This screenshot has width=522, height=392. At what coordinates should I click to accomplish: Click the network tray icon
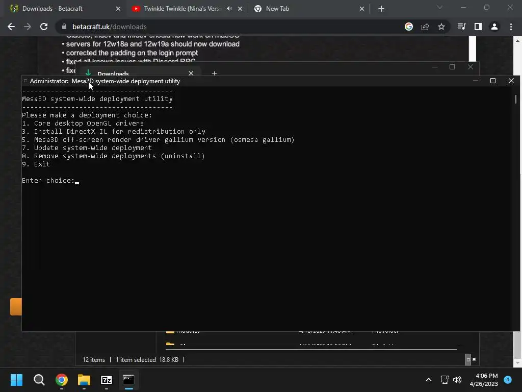pyautogui.click(x=445, y=380)
